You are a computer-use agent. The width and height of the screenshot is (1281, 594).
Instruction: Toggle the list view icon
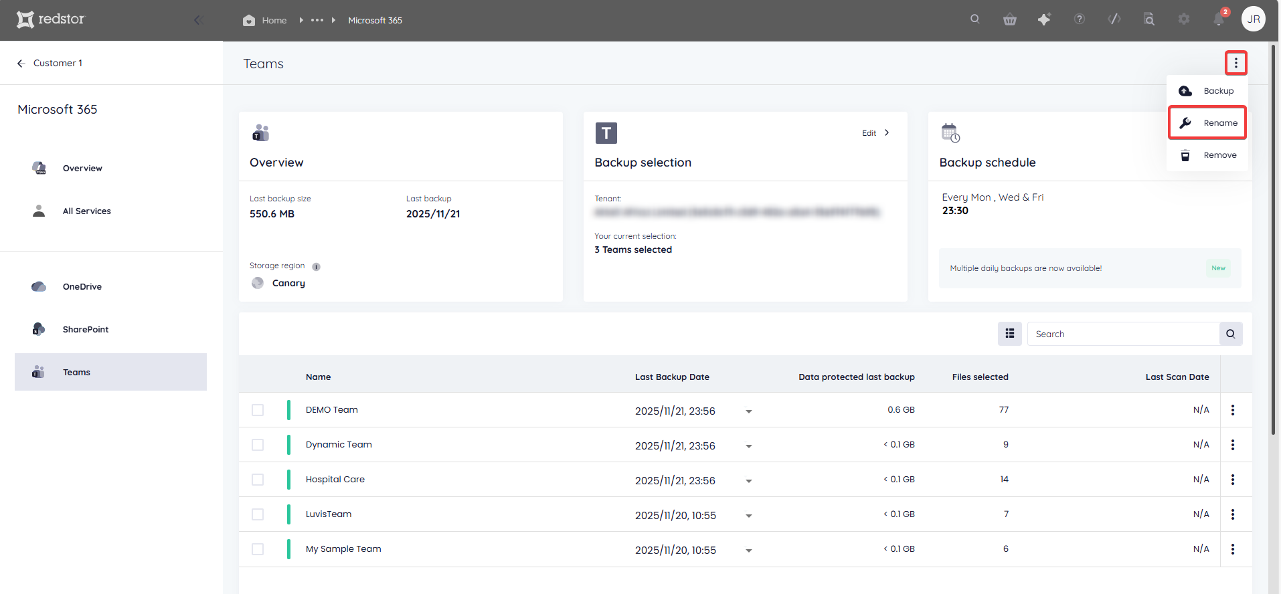[x=1010, y=334]
